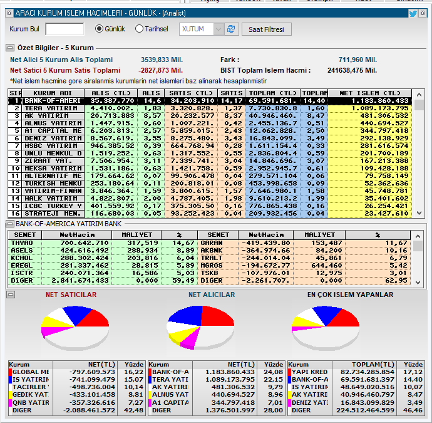Click TRALT in the sold stocks list
The image size is (432, 423).
(x=212, y=258)
